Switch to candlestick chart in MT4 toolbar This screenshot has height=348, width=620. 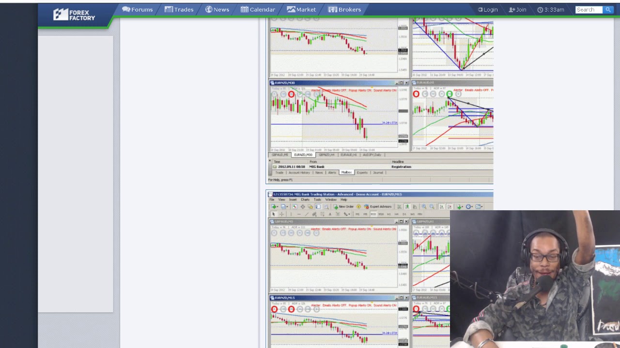(407, 207)
